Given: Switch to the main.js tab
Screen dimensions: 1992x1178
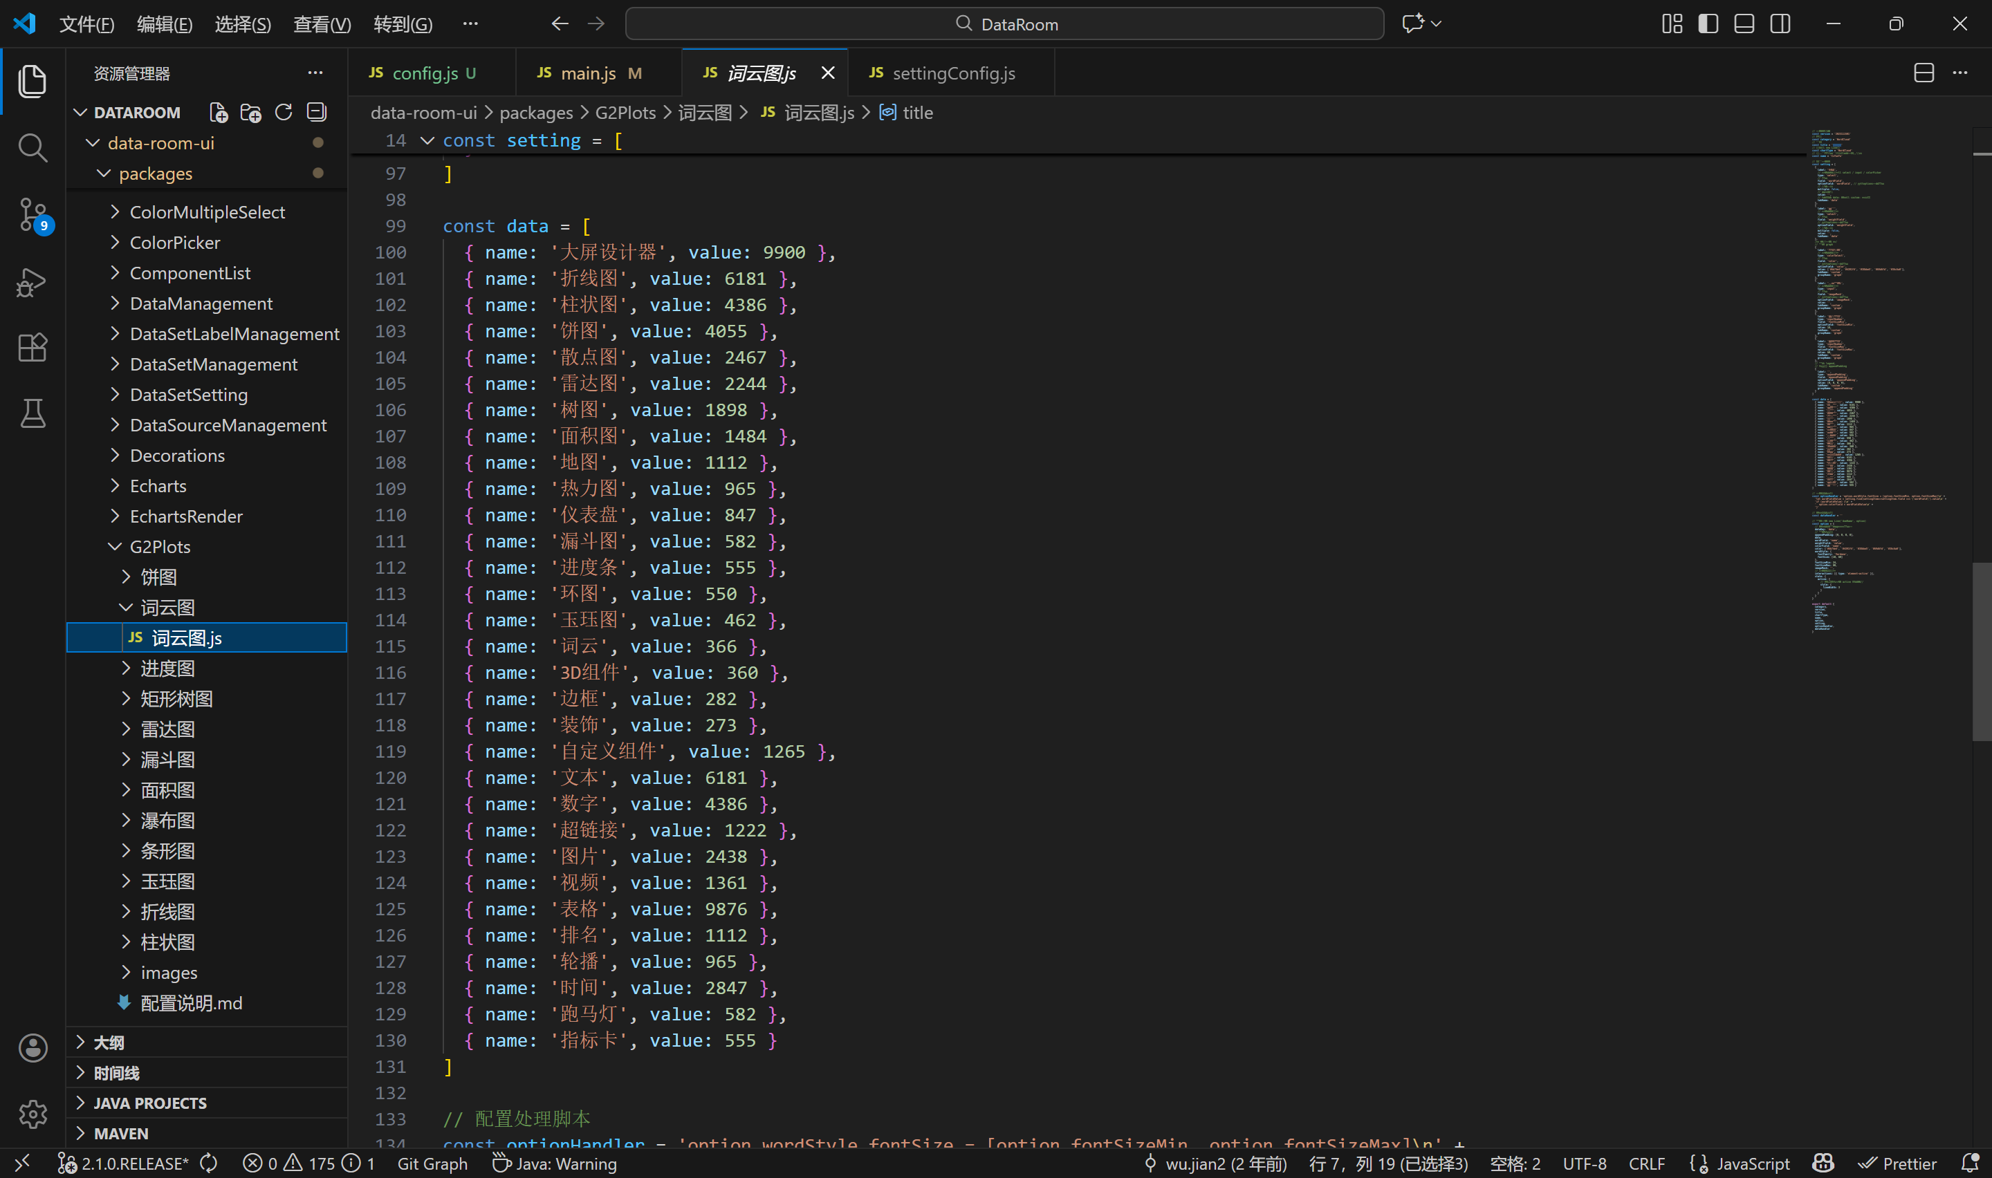Looking at the screenshot, I should [x=589, y=73].
